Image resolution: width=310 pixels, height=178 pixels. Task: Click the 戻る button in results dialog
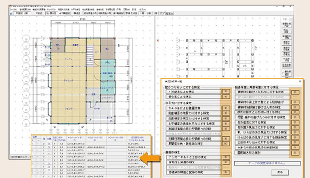click(x=280, y=172)
